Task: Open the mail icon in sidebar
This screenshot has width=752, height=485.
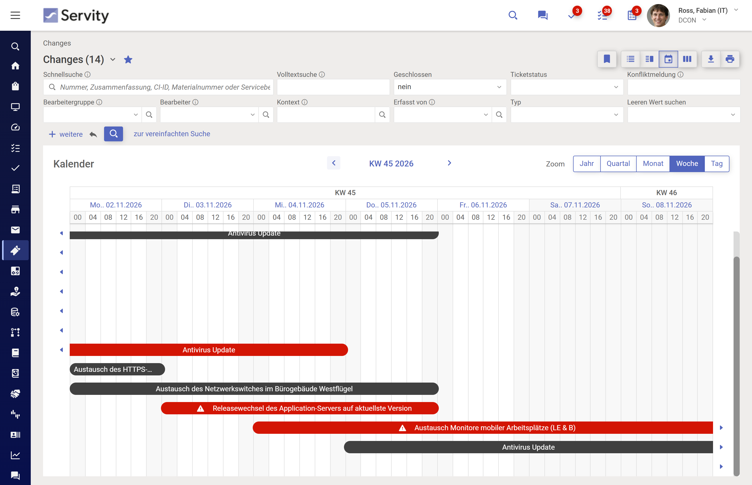Action: pyautogui.click(x=15, y=230)
